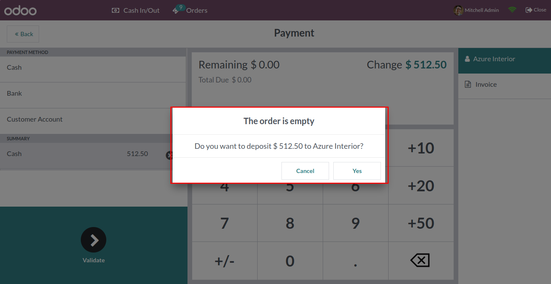
Task: Tap the +/- sign toggle key
Action: point(224,261)
